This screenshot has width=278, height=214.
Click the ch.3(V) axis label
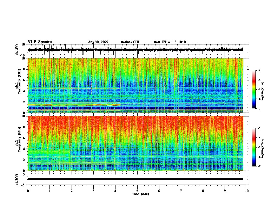pos(17,179)
